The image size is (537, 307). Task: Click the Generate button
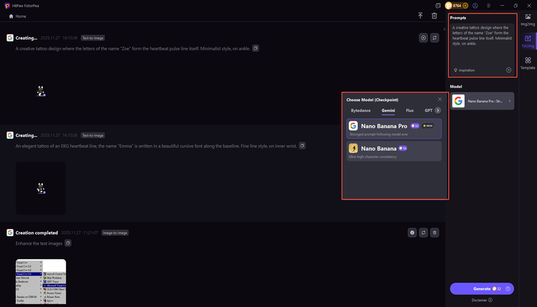click(x=482, y=289)
